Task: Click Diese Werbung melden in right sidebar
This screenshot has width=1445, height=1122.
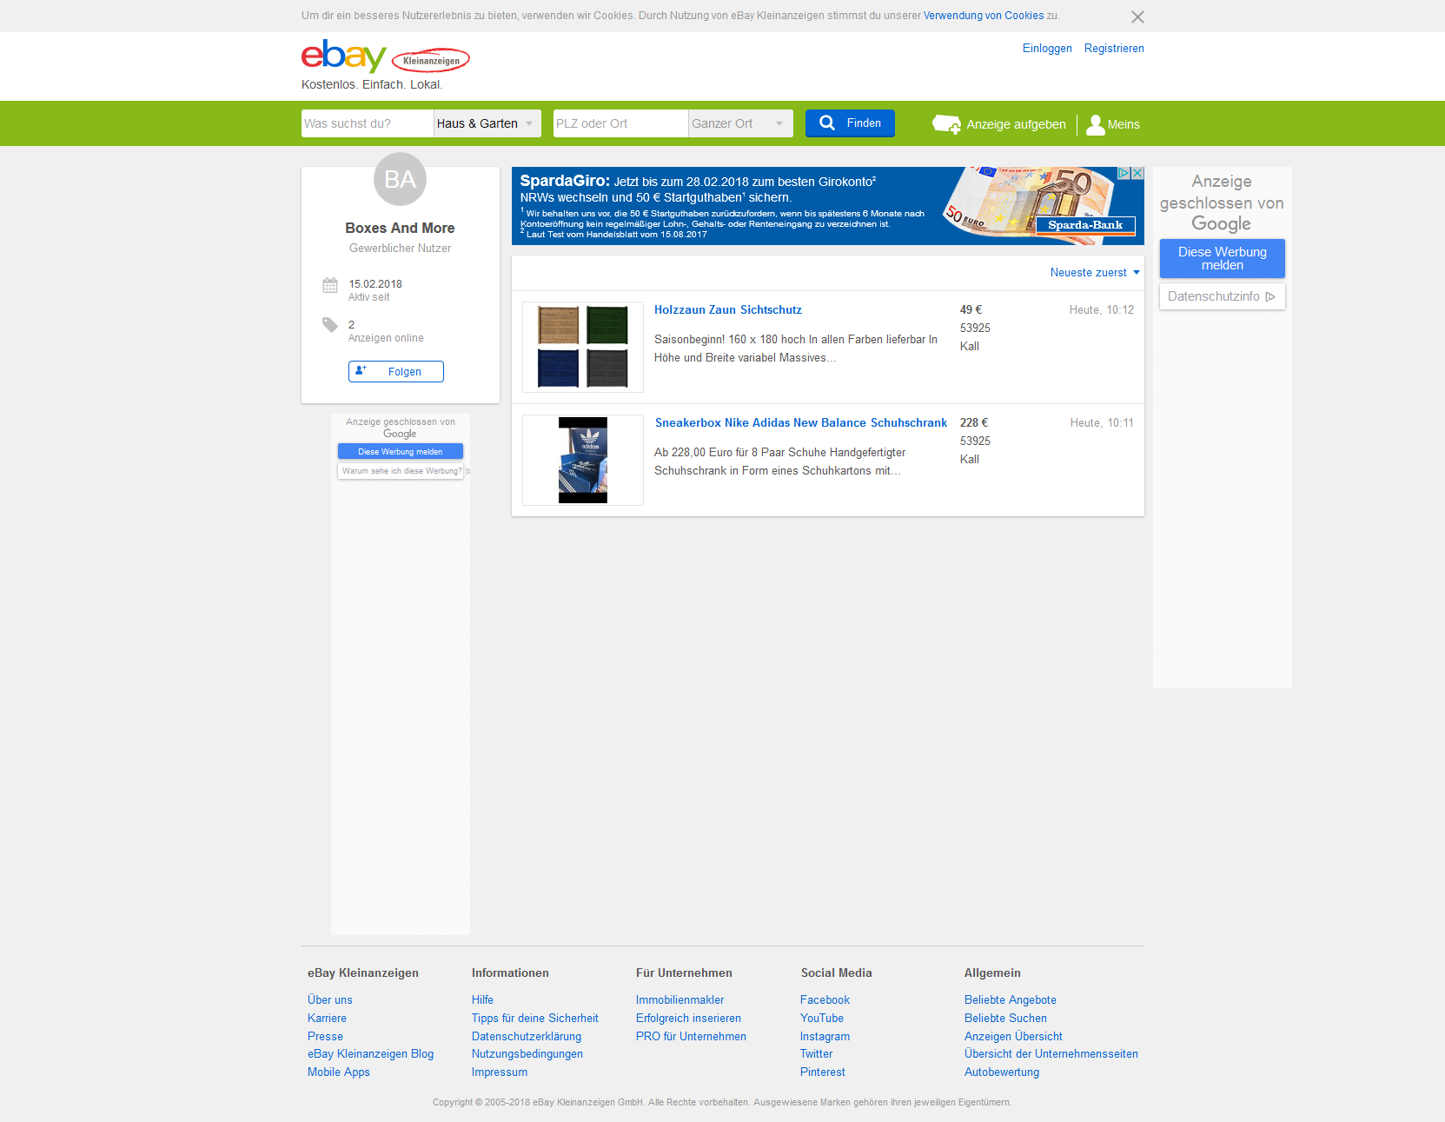Action: [x=1222, y=259]
